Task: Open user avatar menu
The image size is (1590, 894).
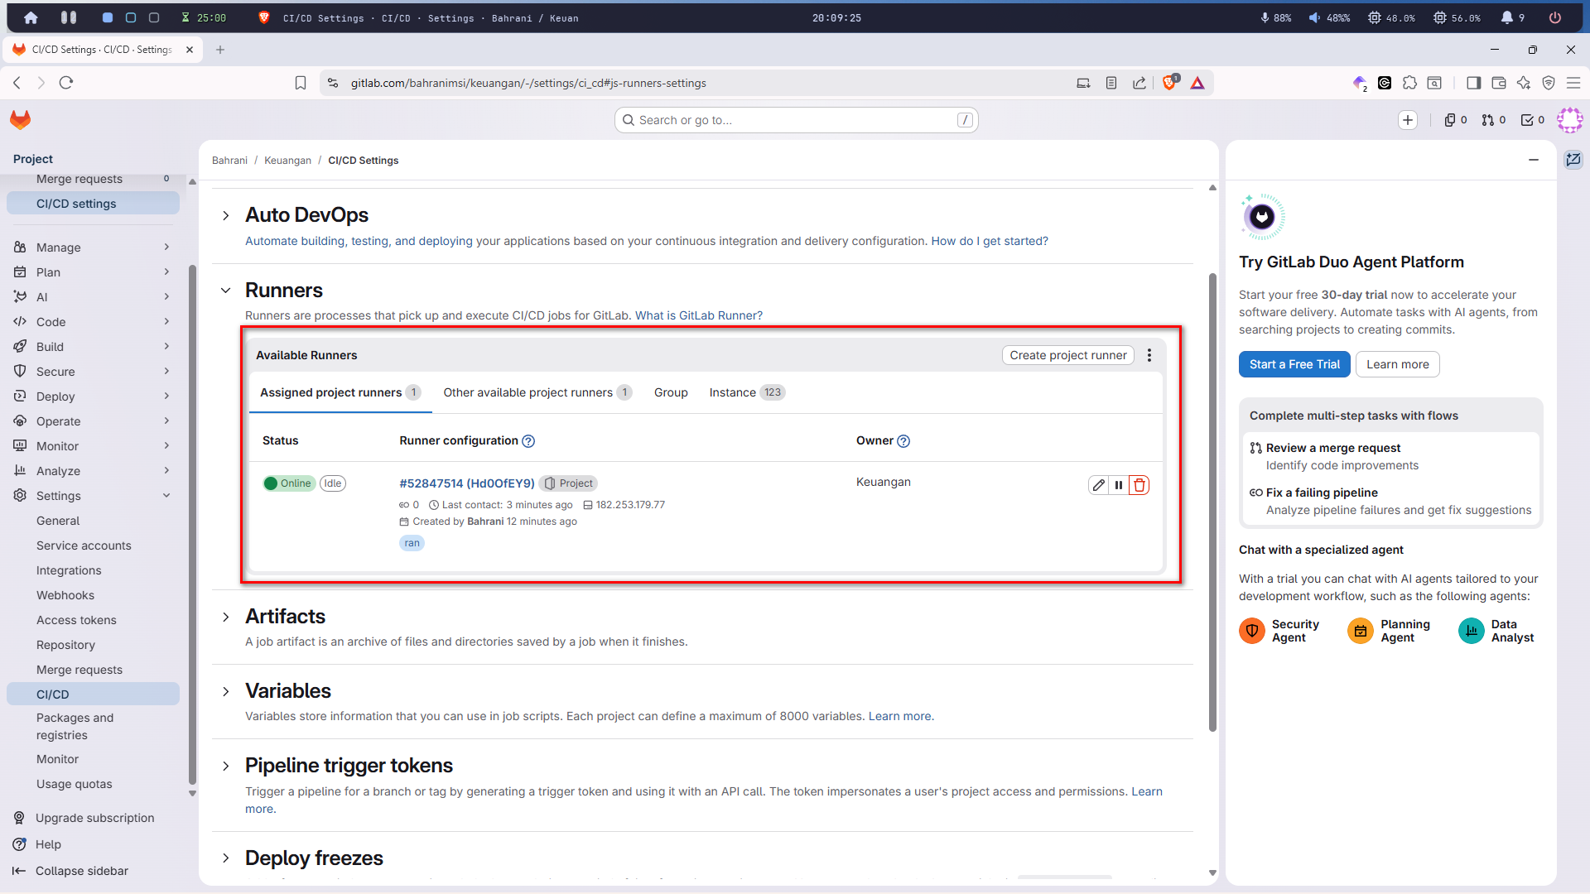Action: [x=1569, y=120]
